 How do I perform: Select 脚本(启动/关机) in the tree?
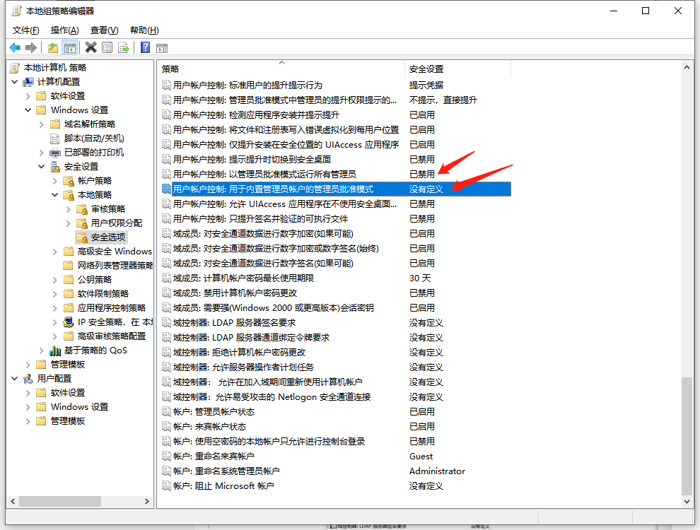coord(93,138)
